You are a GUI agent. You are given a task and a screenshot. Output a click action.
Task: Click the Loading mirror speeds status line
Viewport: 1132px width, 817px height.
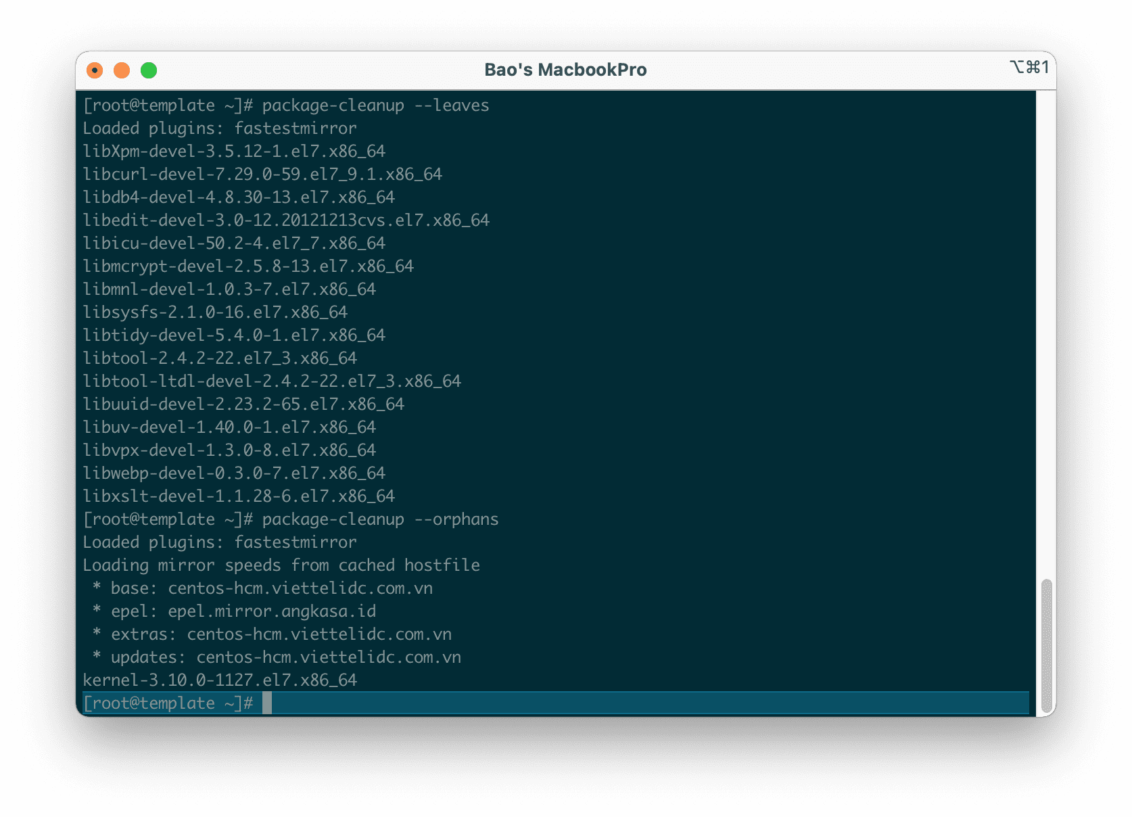click(281, 565)
